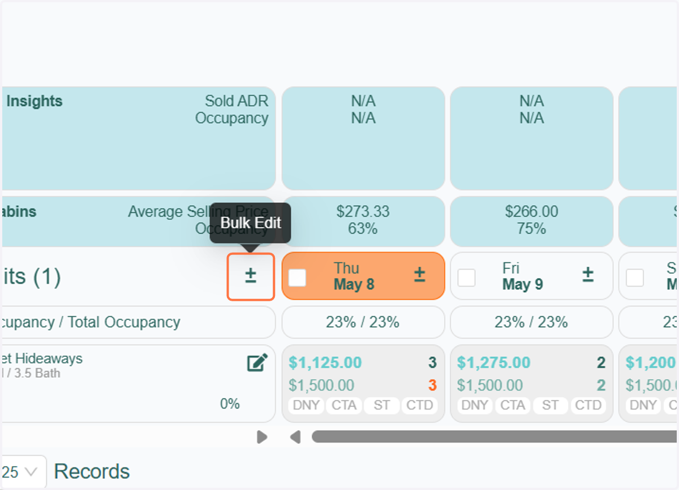Screen dimensions: 679x490
Task: Click the right scroll arrow
Action: pyautogui.click(x=261, y=437)
